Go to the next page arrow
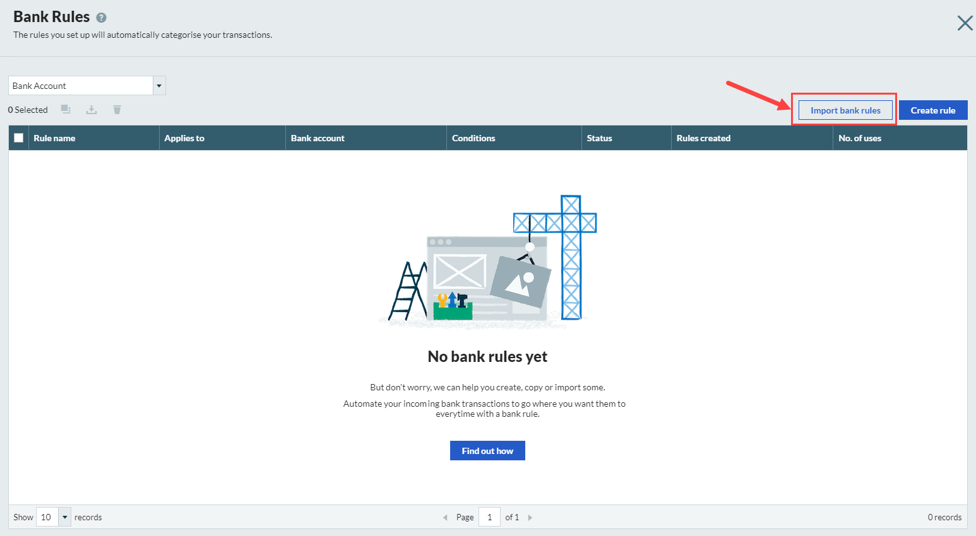 point(530,518)
